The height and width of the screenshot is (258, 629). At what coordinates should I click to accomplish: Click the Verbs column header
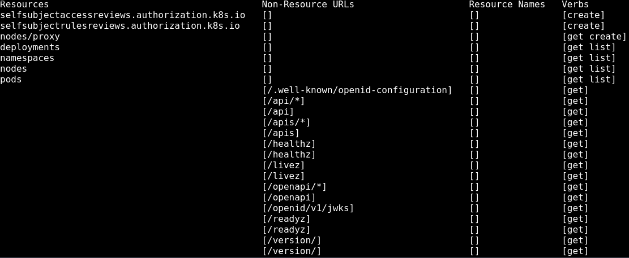click(575, 5)
